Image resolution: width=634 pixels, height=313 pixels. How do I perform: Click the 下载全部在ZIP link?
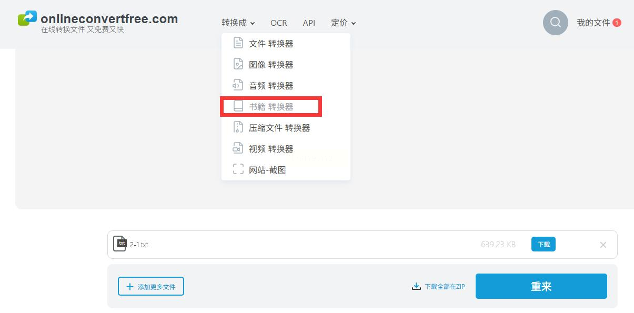click(x=438, y=287)
